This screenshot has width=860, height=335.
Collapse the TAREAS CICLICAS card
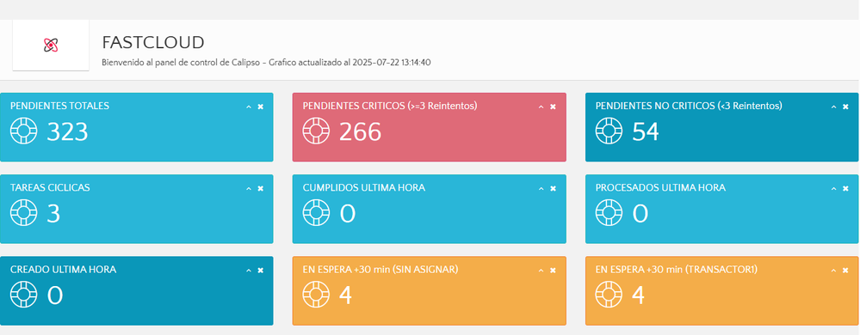249,188
